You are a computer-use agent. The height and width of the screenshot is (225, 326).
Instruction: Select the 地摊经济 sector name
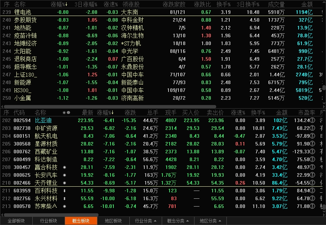[x=25, y=43]
